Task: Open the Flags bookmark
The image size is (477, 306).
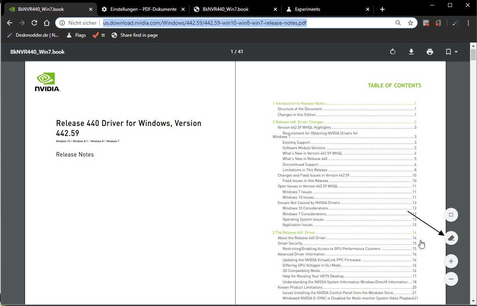Action: [76, 35]
